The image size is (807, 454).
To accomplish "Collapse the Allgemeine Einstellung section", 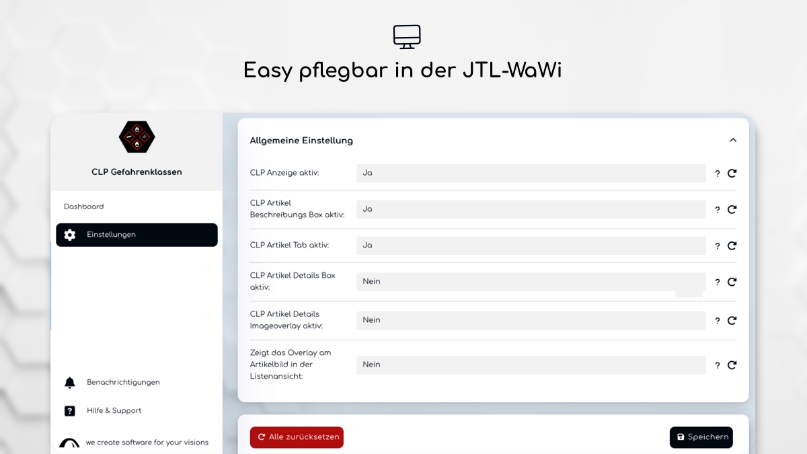I will 733,140.
